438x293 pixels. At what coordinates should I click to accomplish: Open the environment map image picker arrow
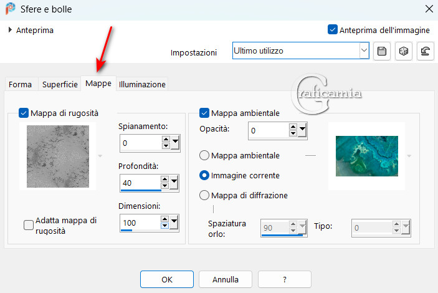tap(409, 156)
